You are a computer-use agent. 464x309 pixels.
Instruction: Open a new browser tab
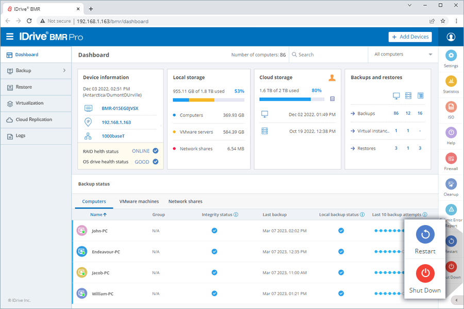[91, 9]
